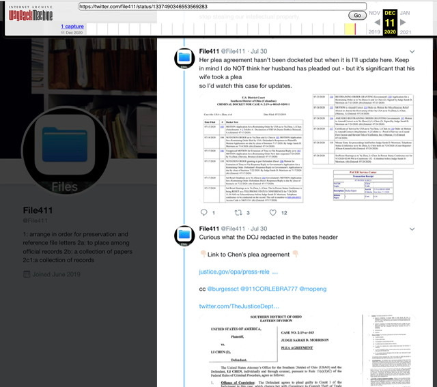Click the '11 Dec 2020' capture date text

72,33
